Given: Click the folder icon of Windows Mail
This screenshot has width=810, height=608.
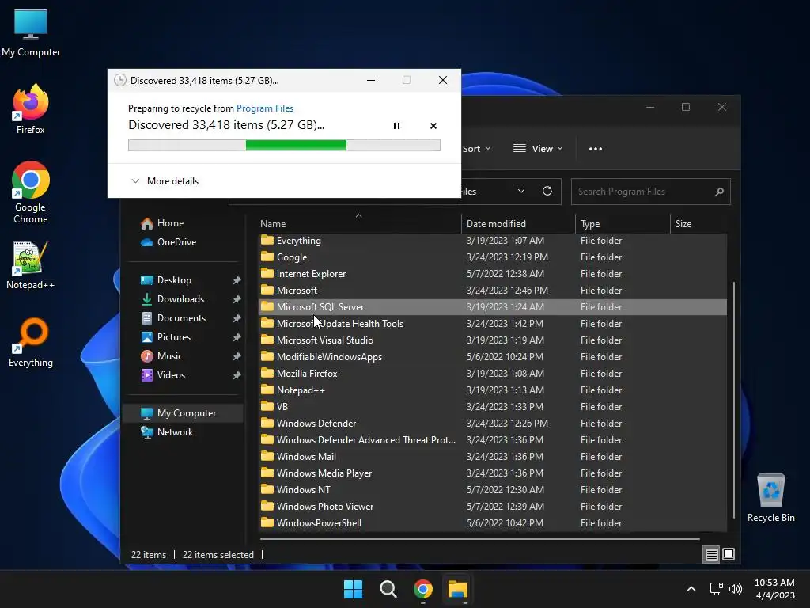Looking at the screenshot, I should [x=267, y=456].
